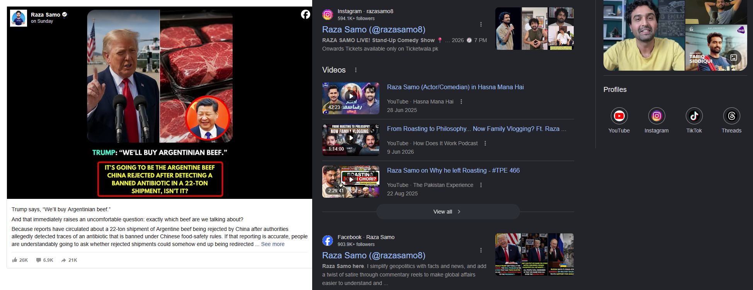The height and width of the screenshot is (290, 753).
Task: Click the Facebook favicon of the Raza Samo result
Action: pos(328,241)
